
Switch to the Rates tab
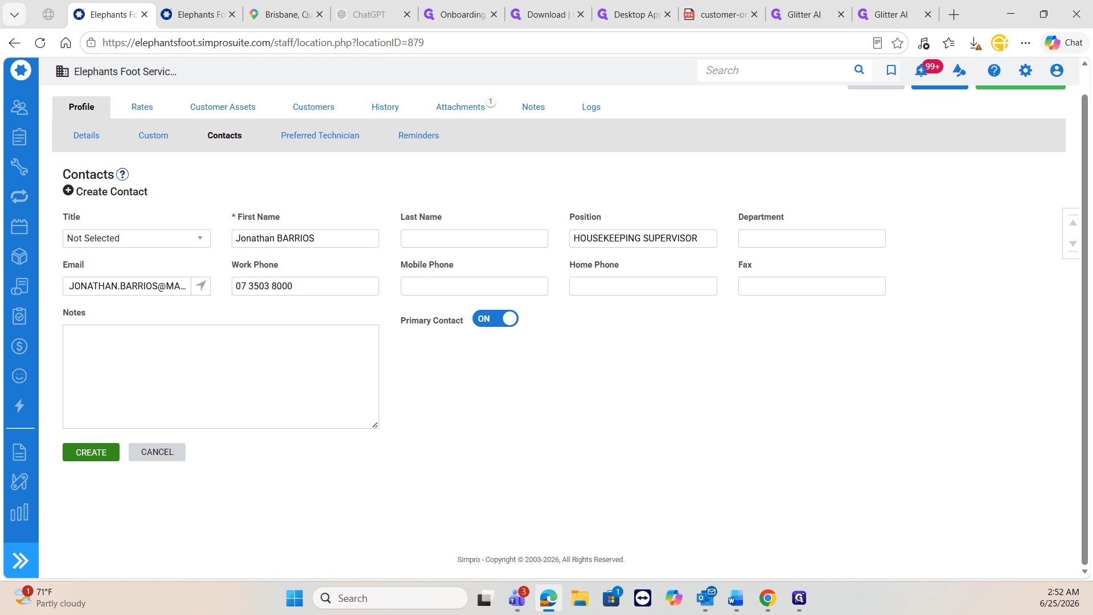[142, 107]
